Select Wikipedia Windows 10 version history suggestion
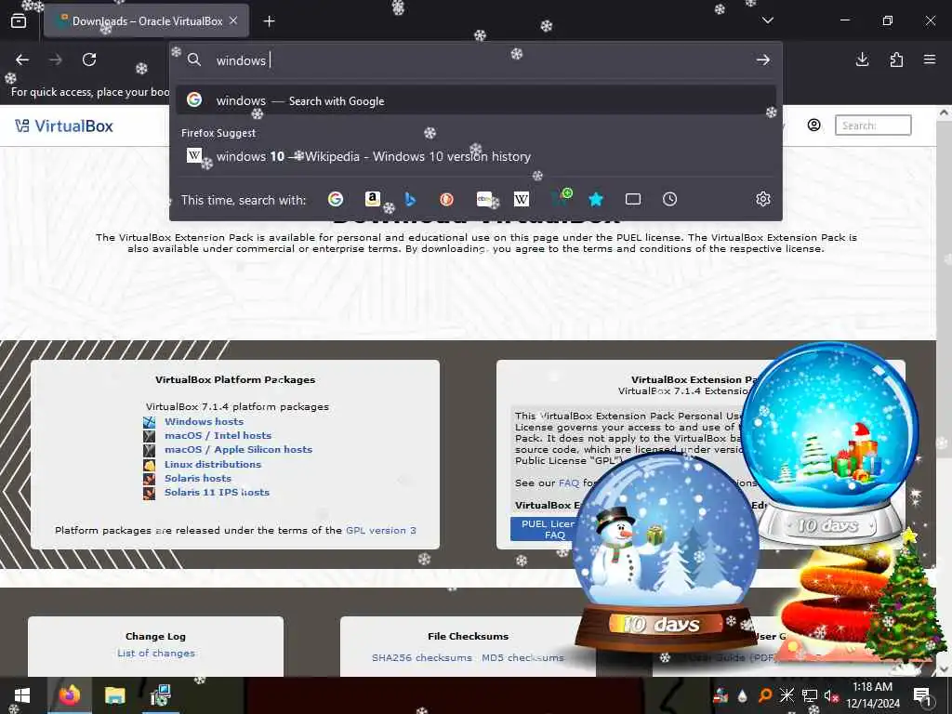 click(476, 156)
